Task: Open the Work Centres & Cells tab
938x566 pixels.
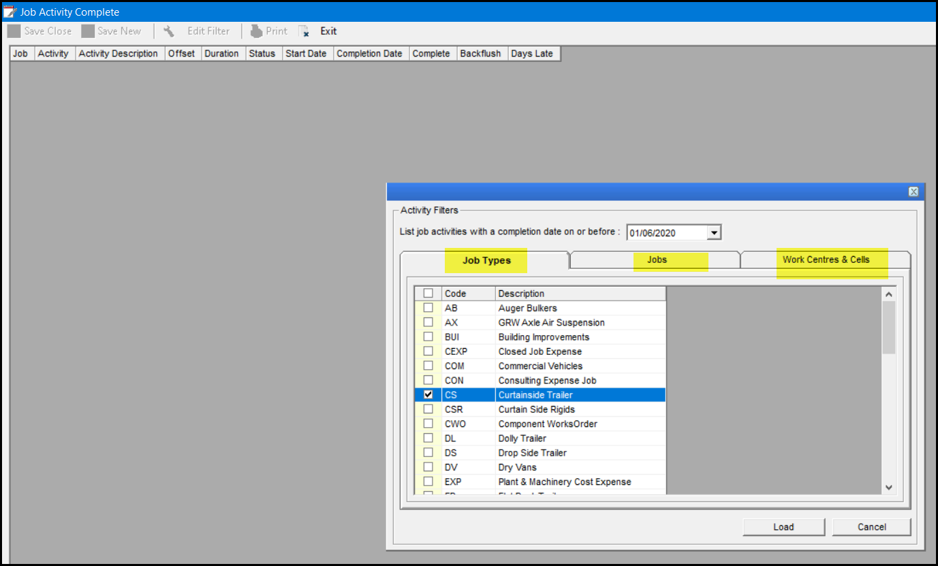Action: tap(826, 260)
